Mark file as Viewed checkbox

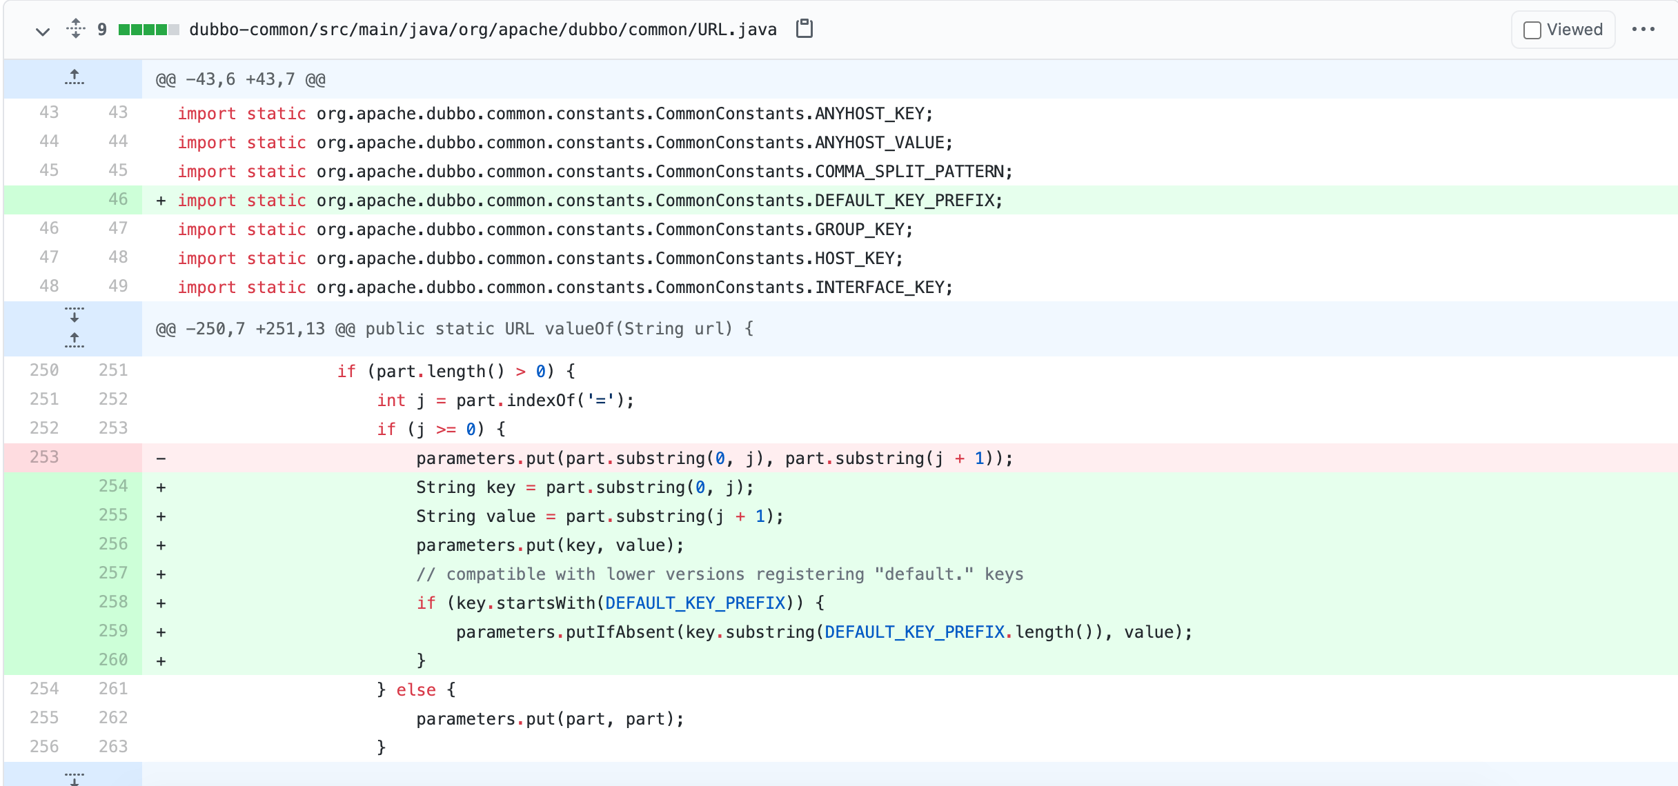(1532, 30)
